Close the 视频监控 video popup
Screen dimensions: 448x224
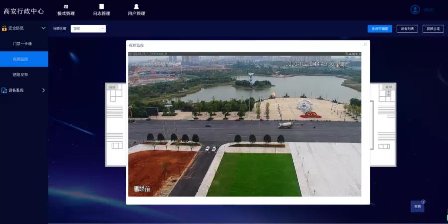365,44
